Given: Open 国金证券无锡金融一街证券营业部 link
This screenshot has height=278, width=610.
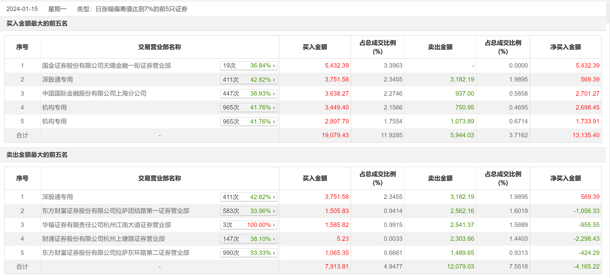Looking at the screenshot, I should [x=106, y=66].
